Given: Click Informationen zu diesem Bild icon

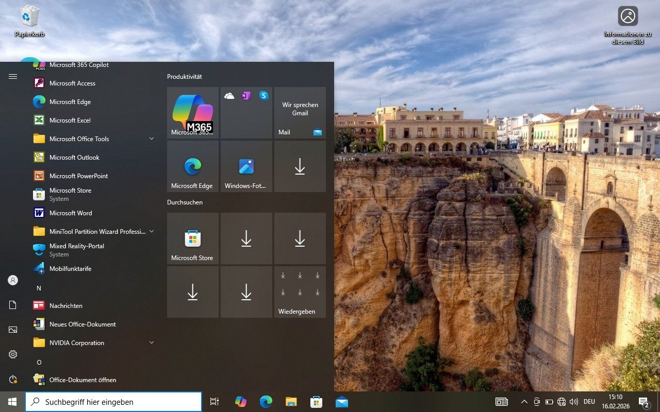Looking at the screenshot, I should coord(628,25).
